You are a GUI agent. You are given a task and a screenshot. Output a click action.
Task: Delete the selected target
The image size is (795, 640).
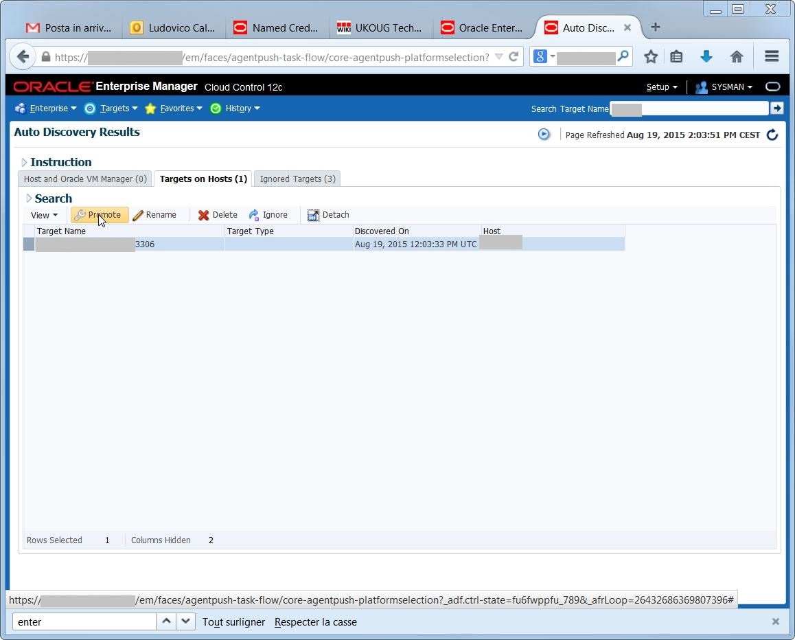[218, 214]
